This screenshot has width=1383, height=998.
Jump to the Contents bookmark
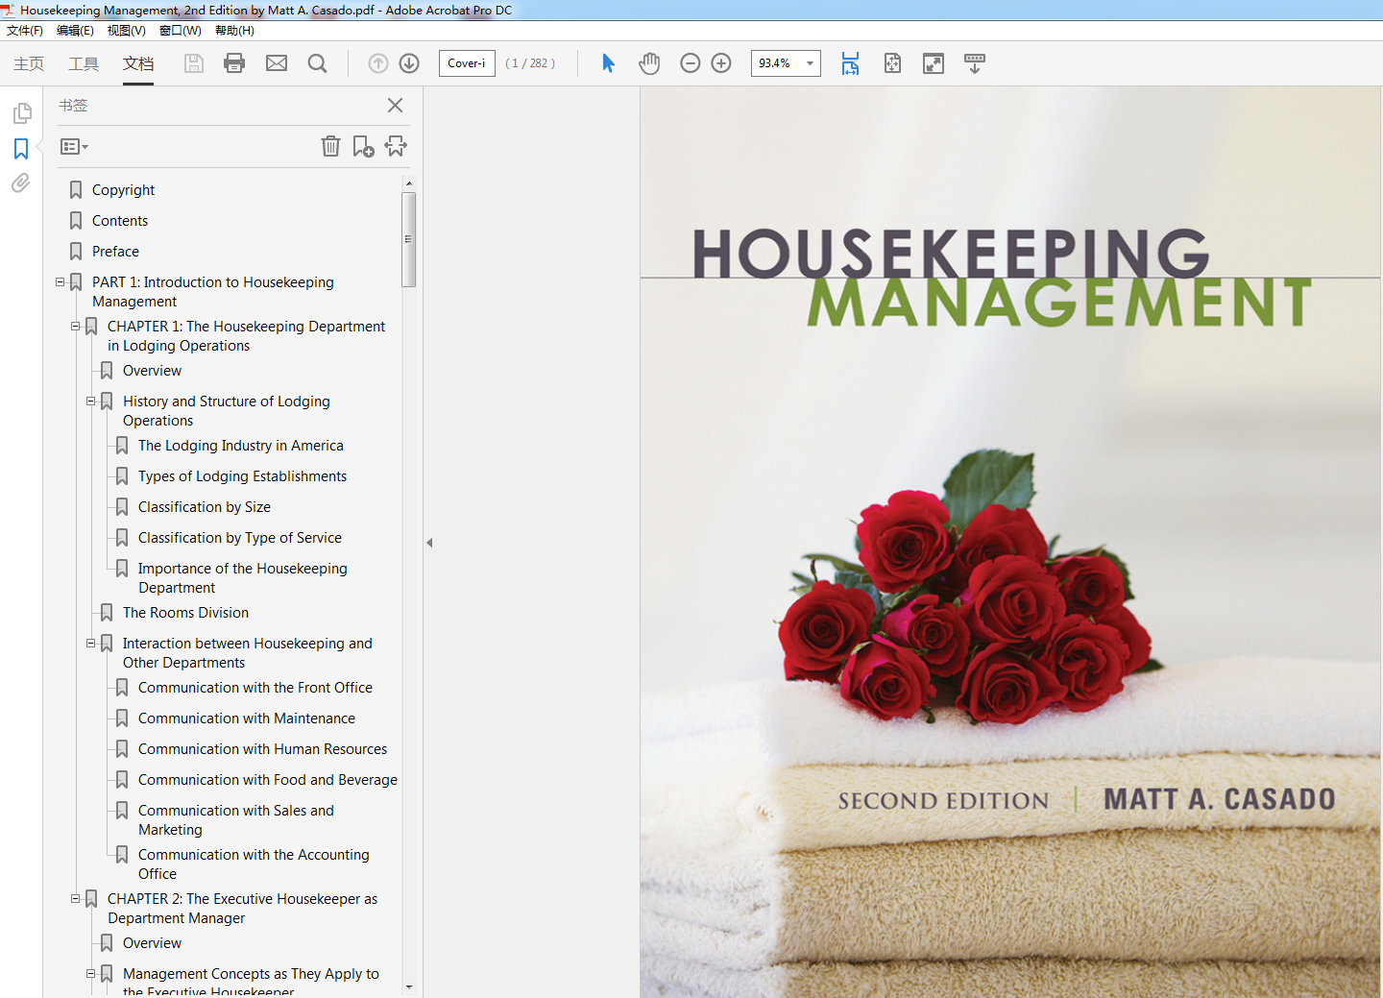pos(120,221)
